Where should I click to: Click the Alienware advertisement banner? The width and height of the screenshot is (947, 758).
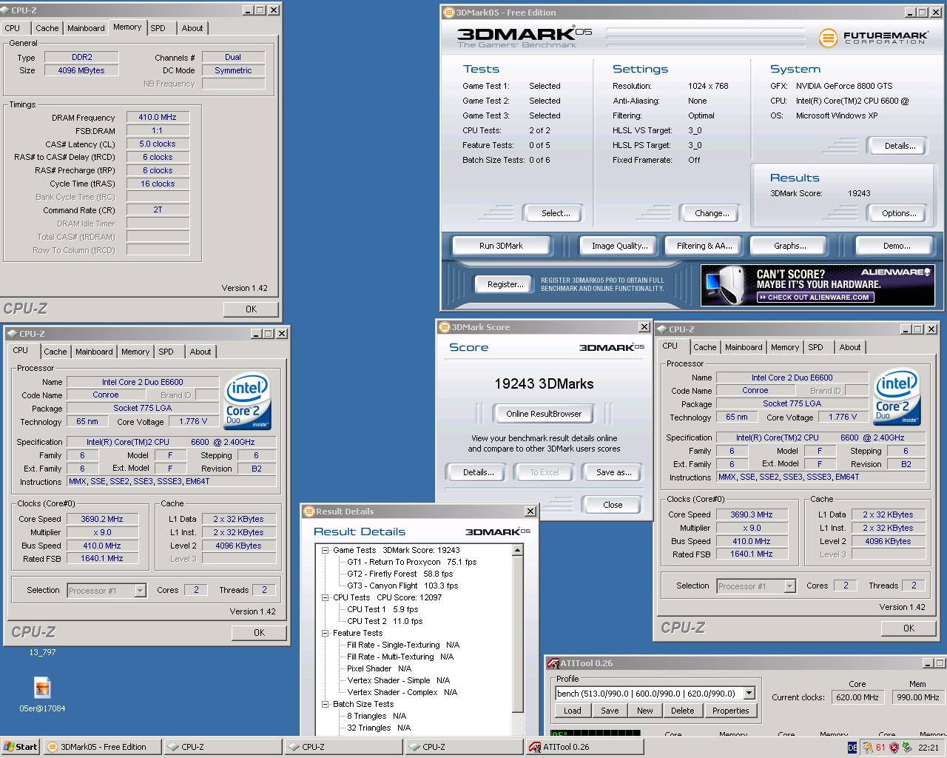818,285
